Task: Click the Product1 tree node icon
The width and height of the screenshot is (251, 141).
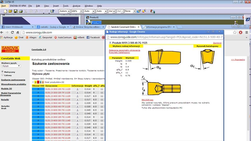Action: (x=88, y=22)
